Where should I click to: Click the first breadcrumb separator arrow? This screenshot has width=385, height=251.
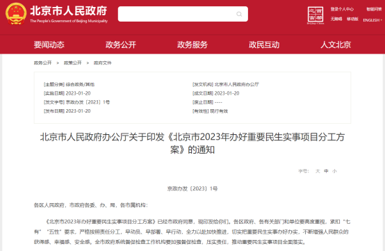coord(58,63)
